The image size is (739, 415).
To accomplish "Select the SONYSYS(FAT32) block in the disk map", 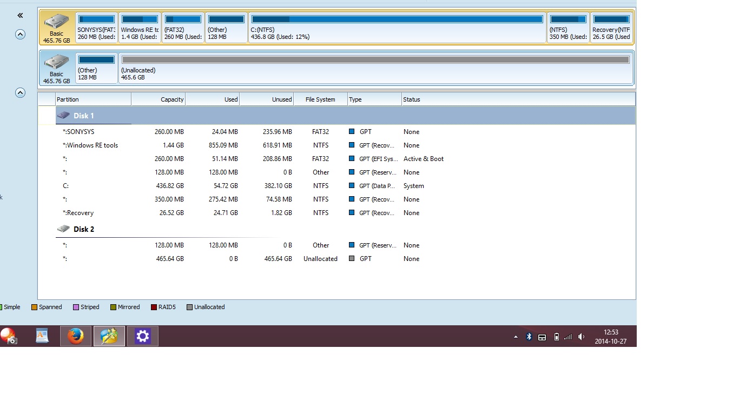I will pyautogui.click(x=97, y=28).
